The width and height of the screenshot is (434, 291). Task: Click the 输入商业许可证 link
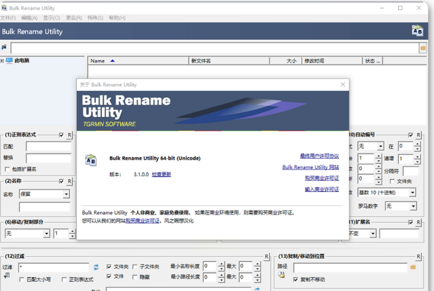tap(322, 189)
